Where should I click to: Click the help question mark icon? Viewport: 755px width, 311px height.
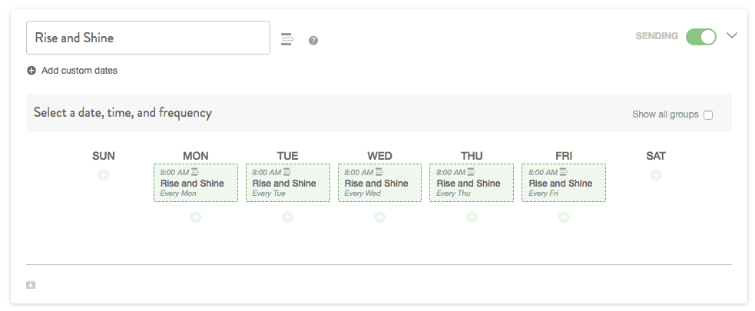313,41
